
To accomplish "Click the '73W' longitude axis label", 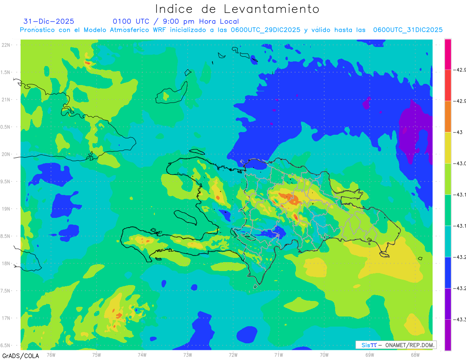I will tap(188, 355).
